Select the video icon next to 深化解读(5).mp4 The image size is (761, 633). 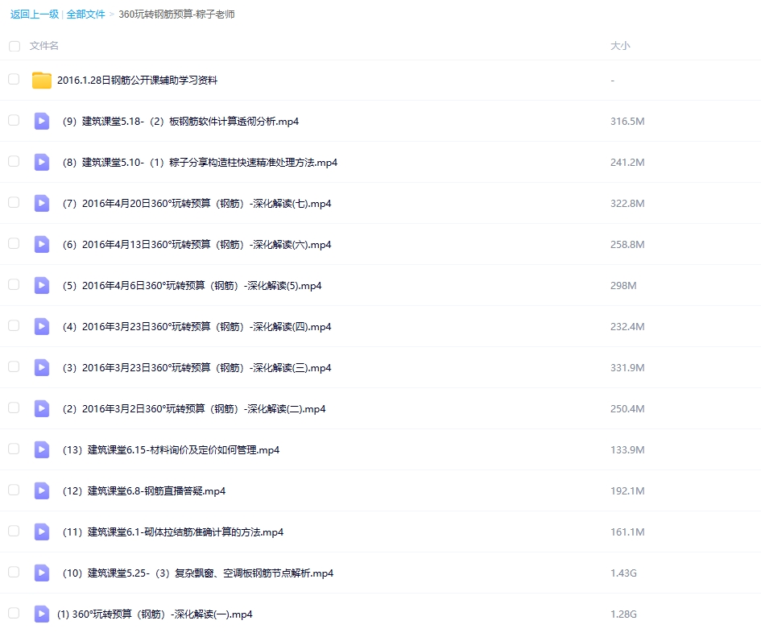pos(41,285)
